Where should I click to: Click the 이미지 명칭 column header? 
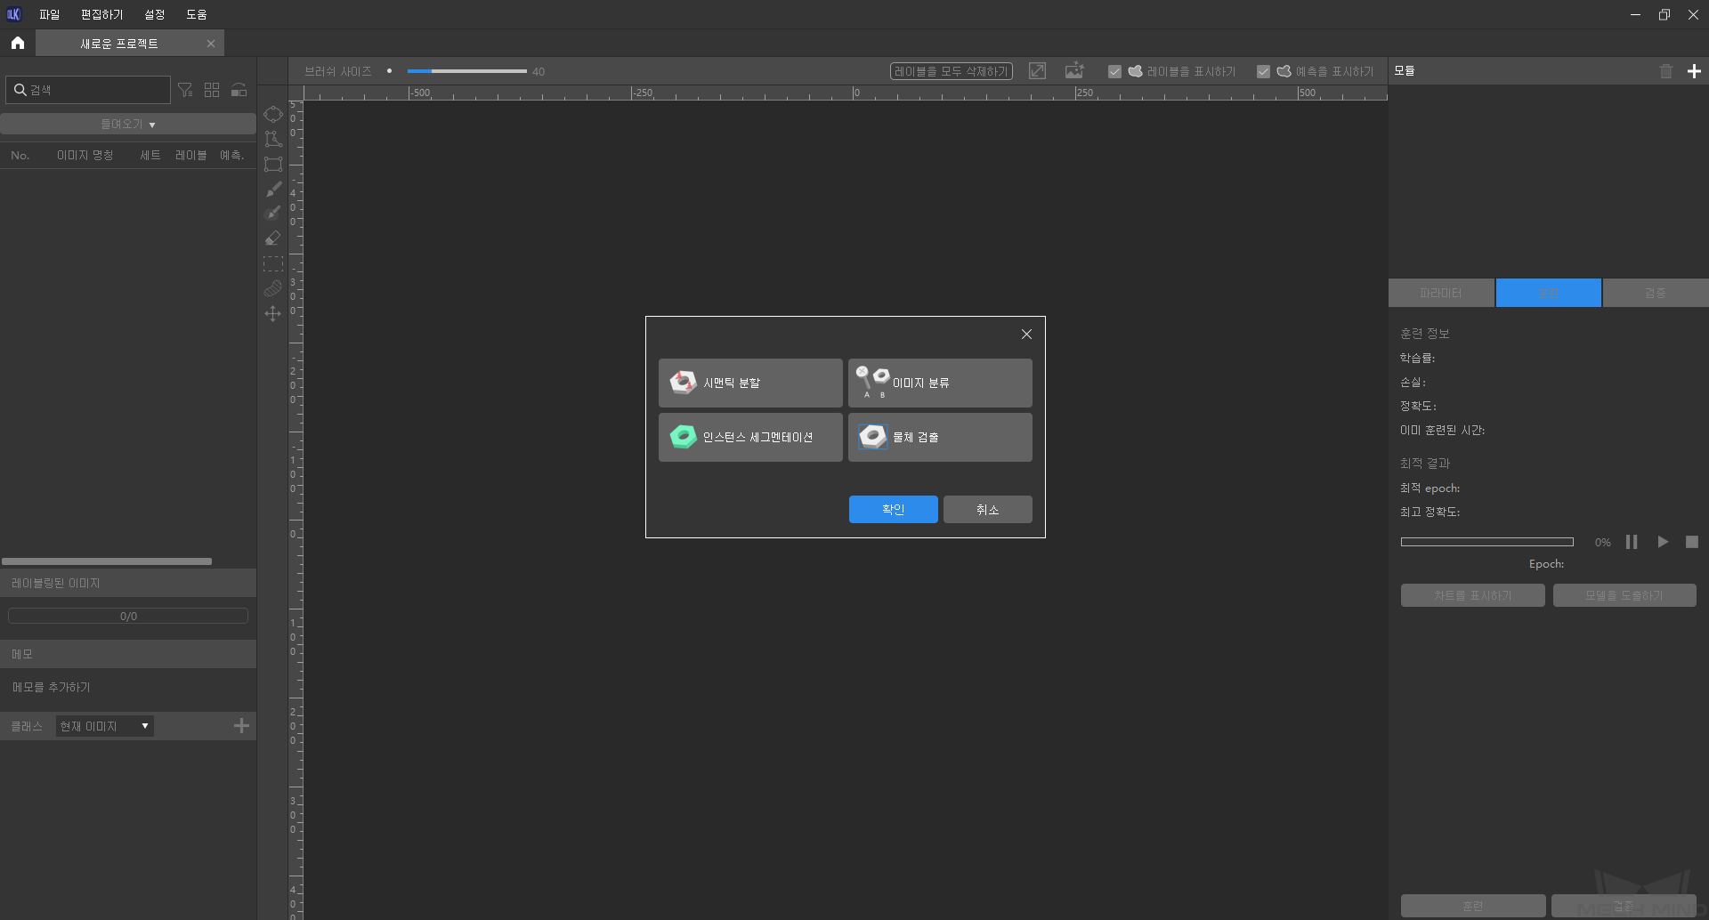point(85,156)
